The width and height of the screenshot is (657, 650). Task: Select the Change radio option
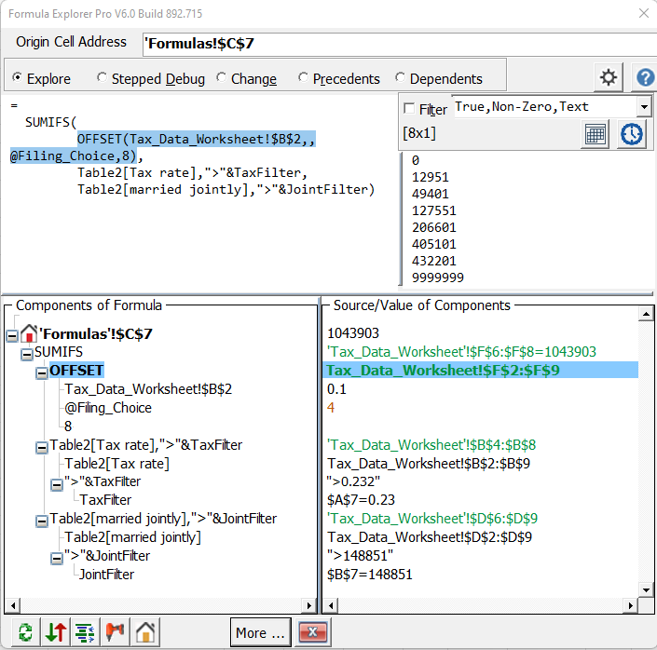221,77
